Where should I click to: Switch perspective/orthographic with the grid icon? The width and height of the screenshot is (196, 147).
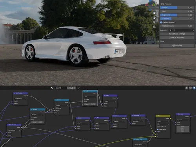coord(154,27)
